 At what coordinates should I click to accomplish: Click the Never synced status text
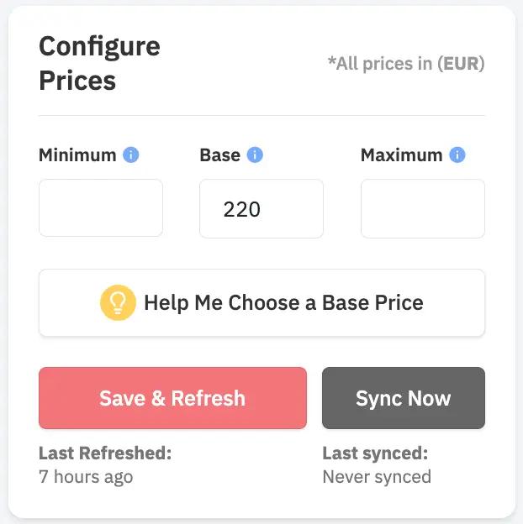point(377,477)
